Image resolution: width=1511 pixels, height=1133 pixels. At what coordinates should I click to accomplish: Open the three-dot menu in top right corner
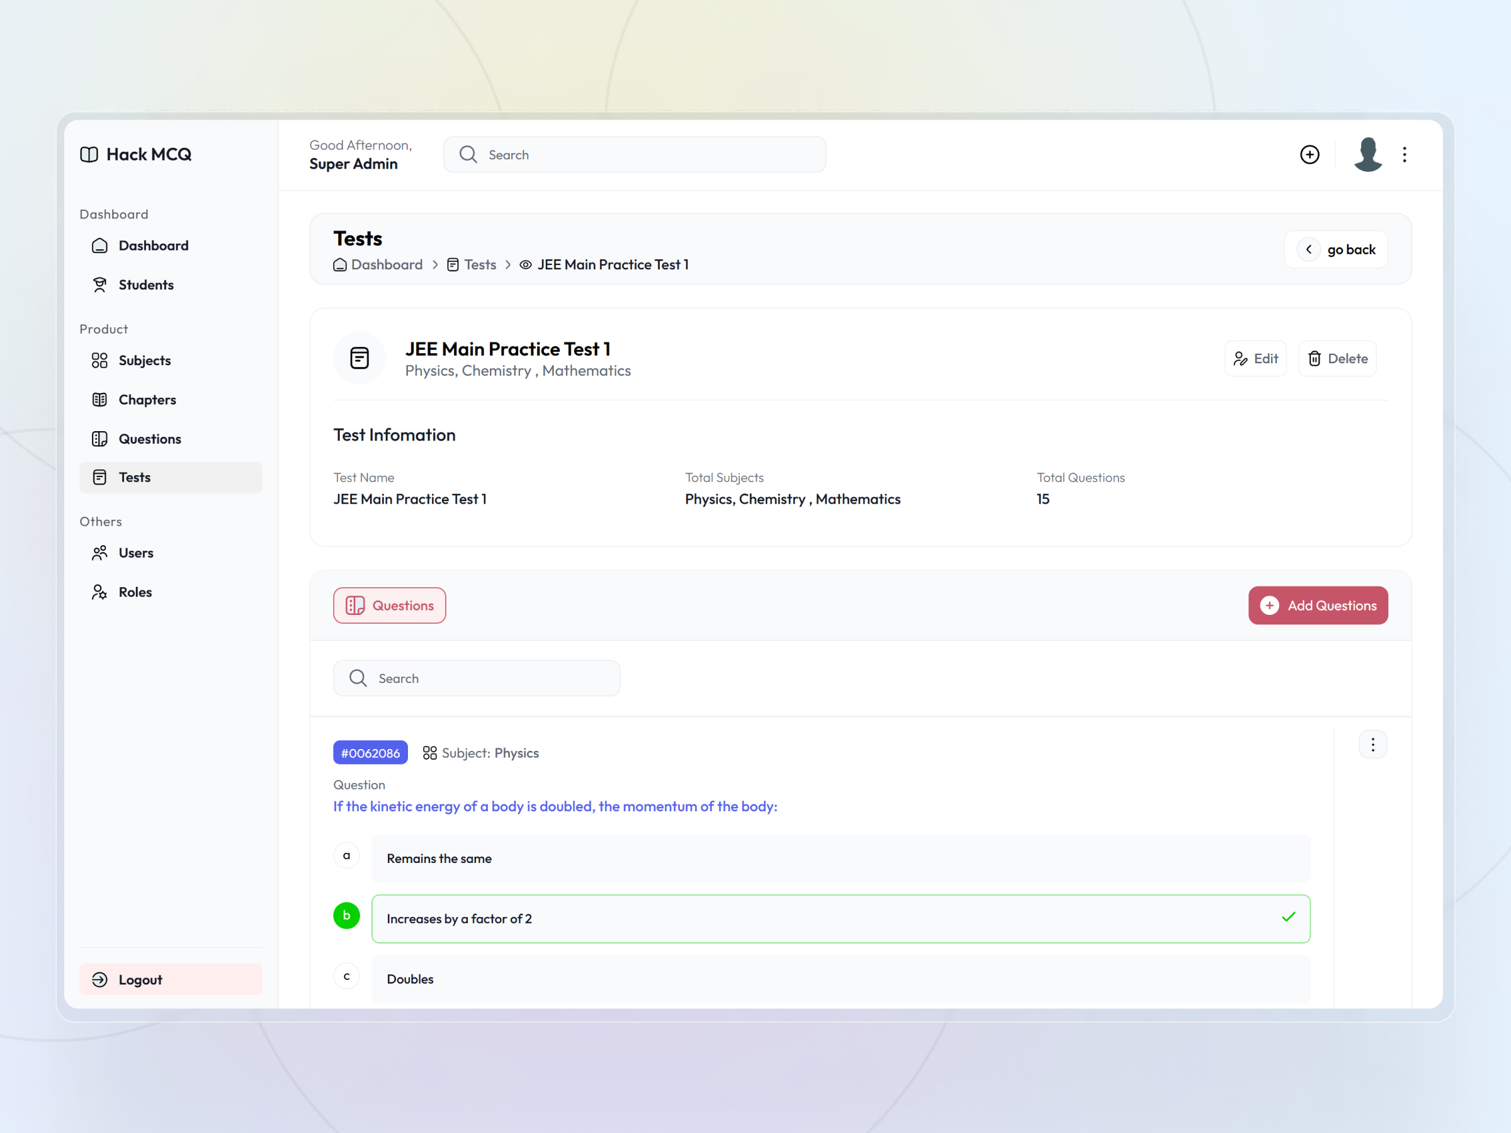pos(1405,154)
